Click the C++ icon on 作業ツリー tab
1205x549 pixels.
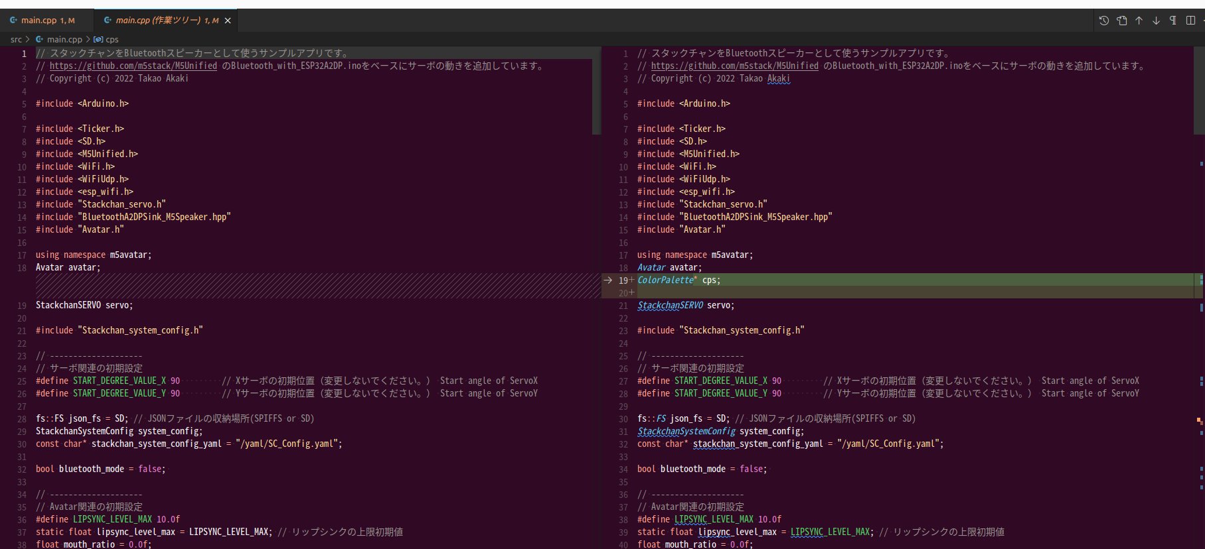point(108,21)
